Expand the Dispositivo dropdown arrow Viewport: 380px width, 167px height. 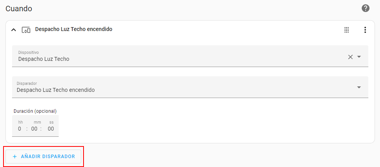coord(359,57)
